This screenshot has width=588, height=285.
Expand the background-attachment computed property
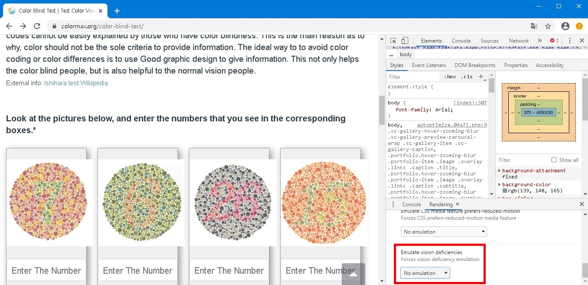(500, 171)
